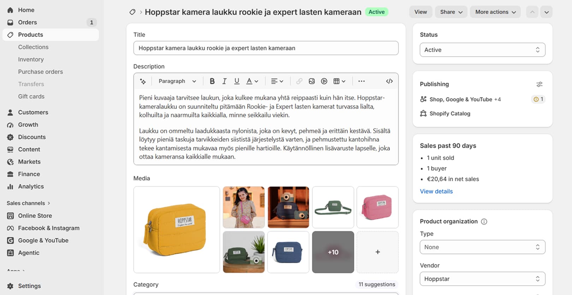Viewport: 572px width, 295px height.
Task: Open the text alignment dropdown
Action: click(x=277, y=81)
